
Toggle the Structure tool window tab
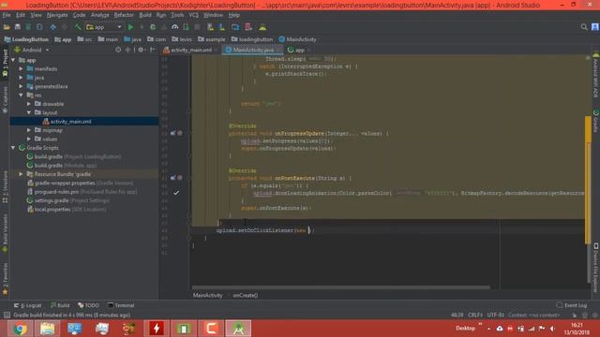[5, 187]
